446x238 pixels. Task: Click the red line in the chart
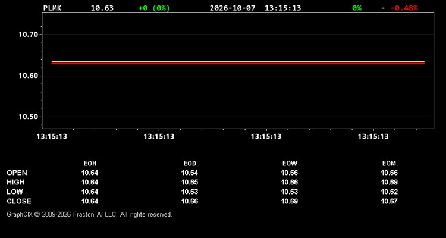[238, 63]
